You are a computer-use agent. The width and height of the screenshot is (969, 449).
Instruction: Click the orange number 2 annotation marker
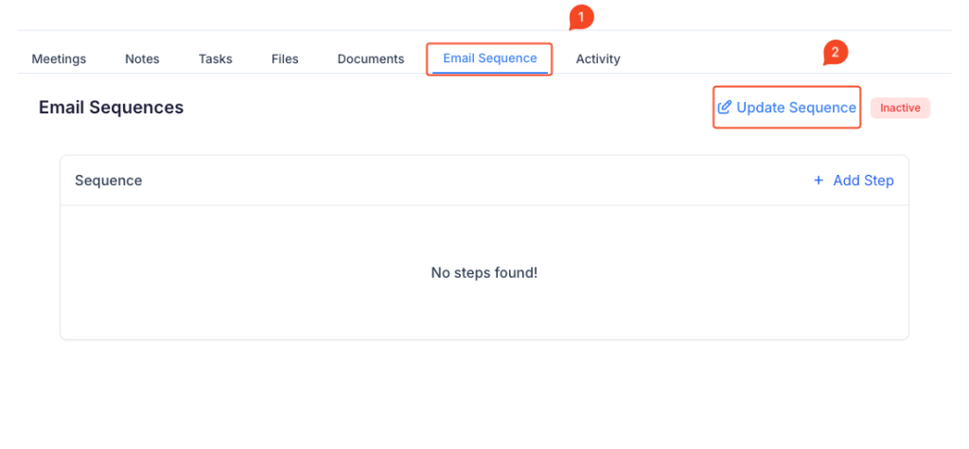[834, 53]
